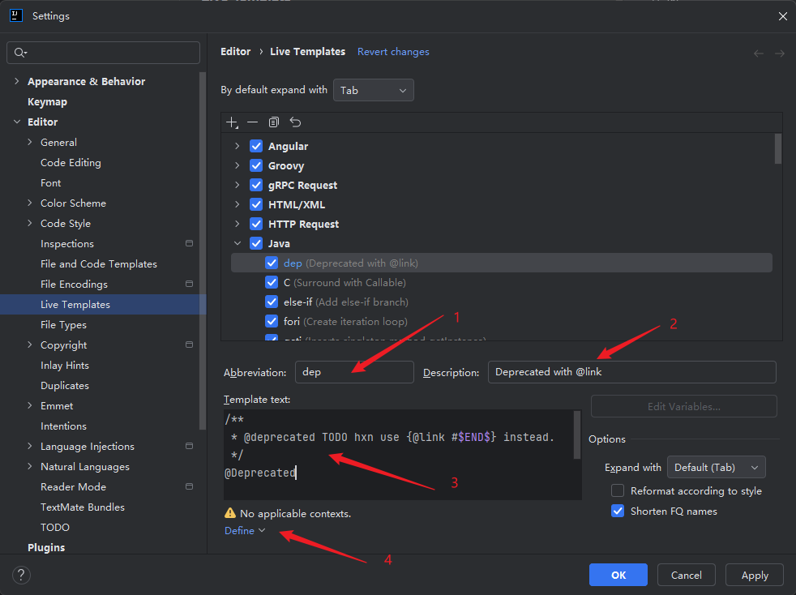Image resolution: width=796 pixels, height=595 pixels.
Task: Expand Appearance & Behavior settings section
Action: pyautogui.click(x=17, y=81)
